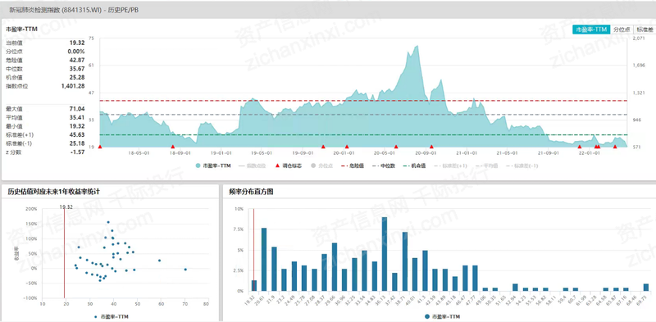Click the histogram bar labeled 69.75
The width and height of the screenshot is (656, 322).
(x=646, y=288)
